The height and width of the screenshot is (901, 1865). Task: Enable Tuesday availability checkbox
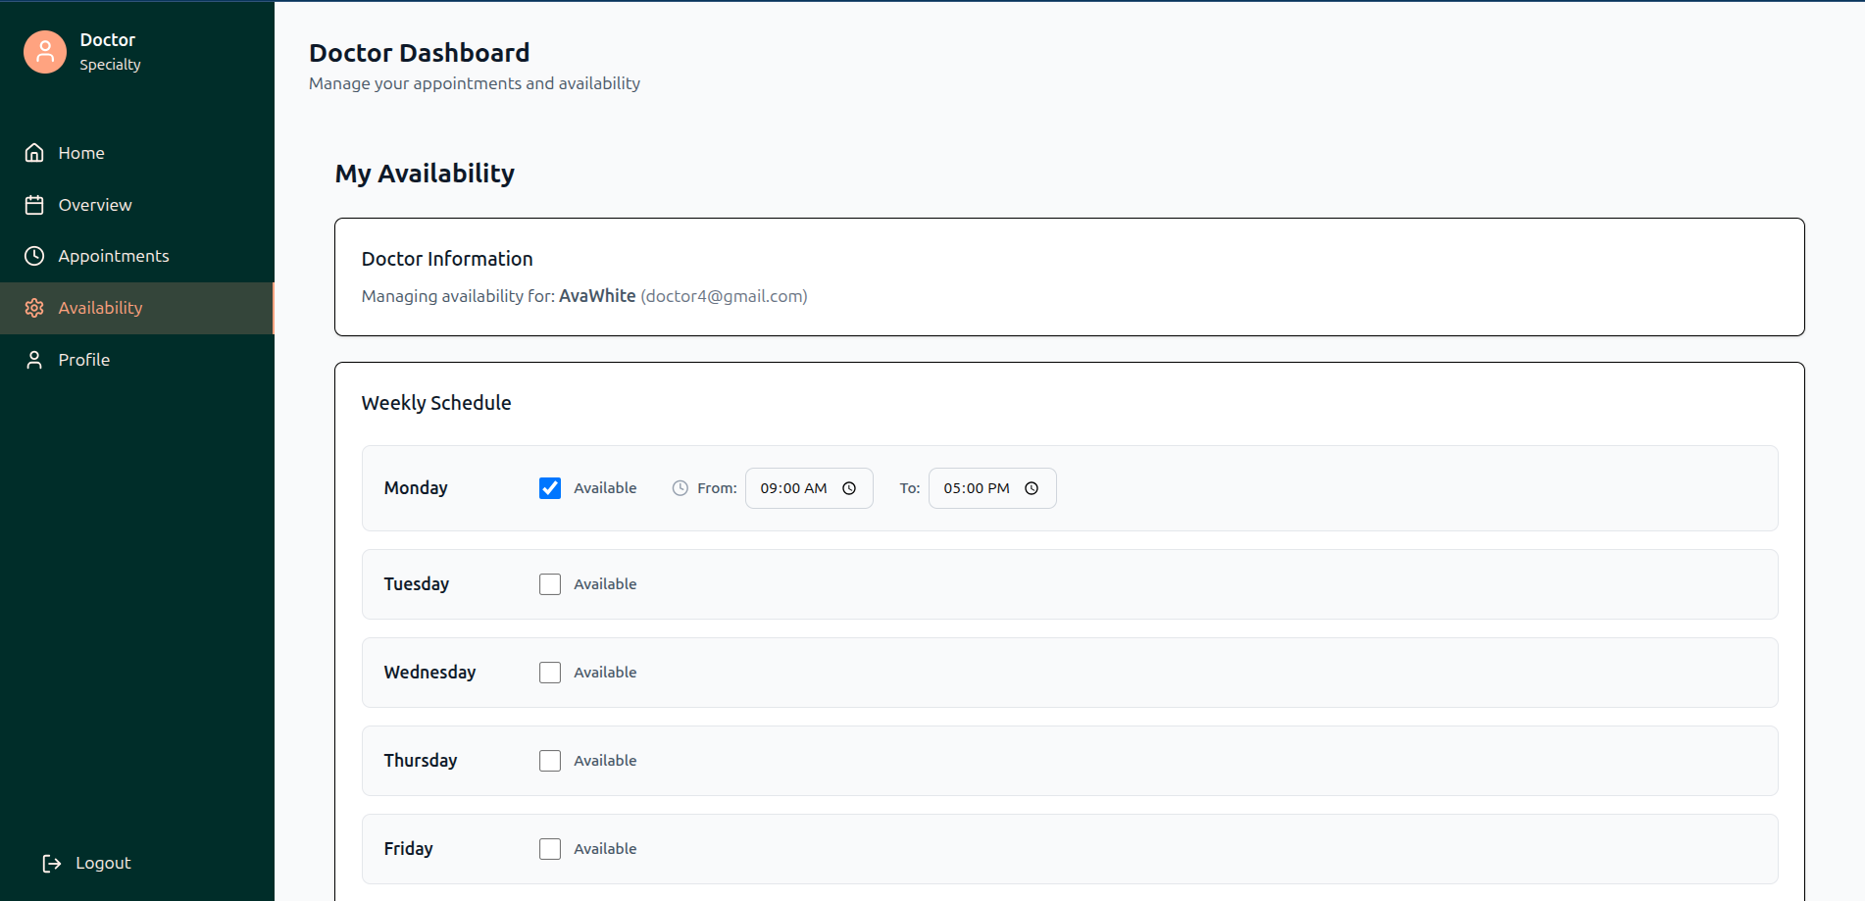tap(550, 584)
